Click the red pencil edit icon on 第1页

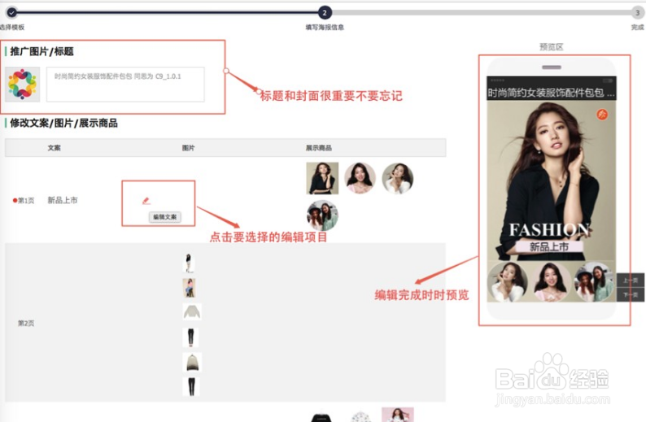click(x=146, y=201)
